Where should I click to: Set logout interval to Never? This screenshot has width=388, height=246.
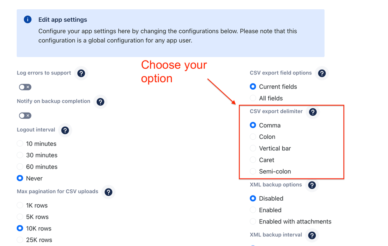point(20,178)
